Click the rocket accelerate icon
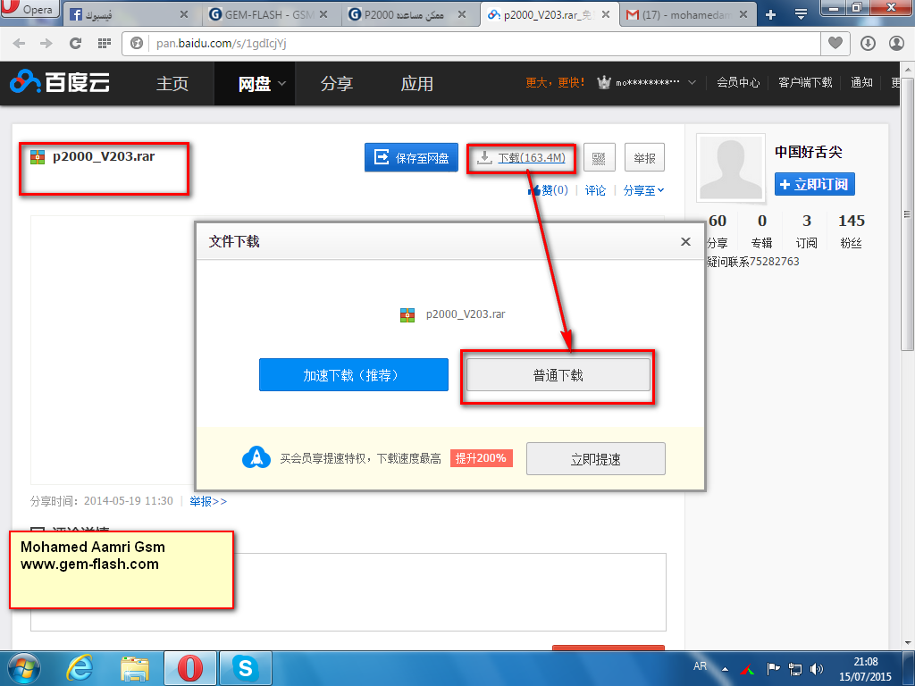This screenshot has width=915, height=686. click(x=256, y=458)
